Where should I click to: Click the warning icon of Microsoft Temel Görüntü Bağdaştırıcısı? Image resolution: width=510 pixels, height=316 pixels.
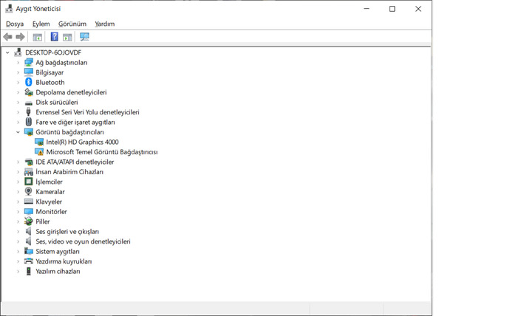click(39, 152)
